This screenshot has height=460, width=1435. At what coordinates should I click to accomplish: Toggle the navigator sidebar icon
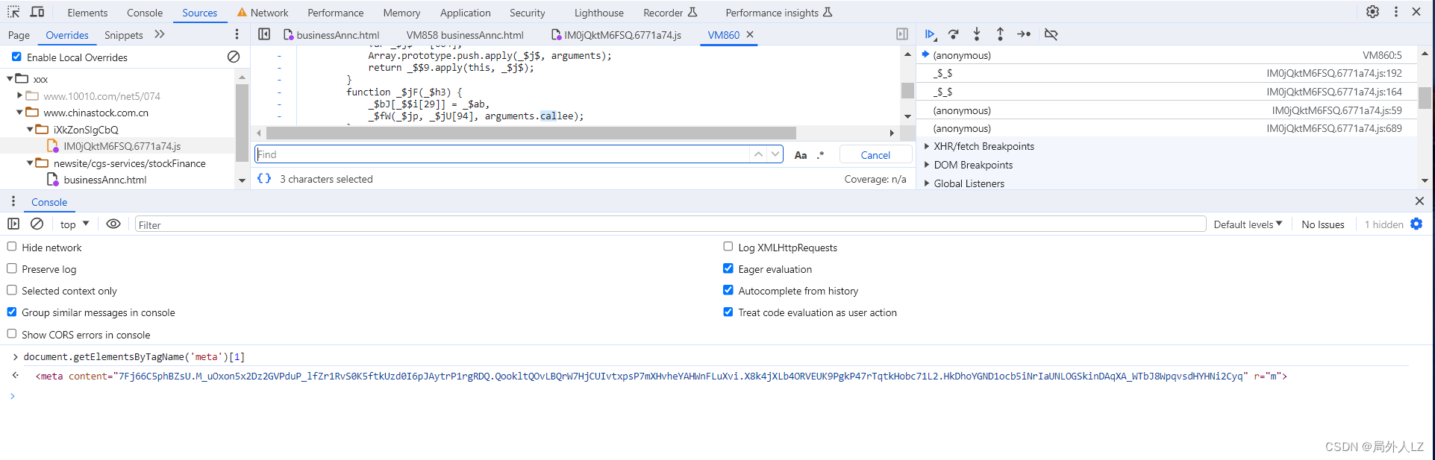264,34
